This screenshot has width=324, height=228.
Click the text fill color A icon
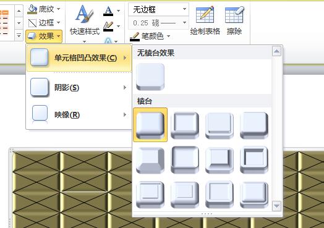(x=108, y=11)
